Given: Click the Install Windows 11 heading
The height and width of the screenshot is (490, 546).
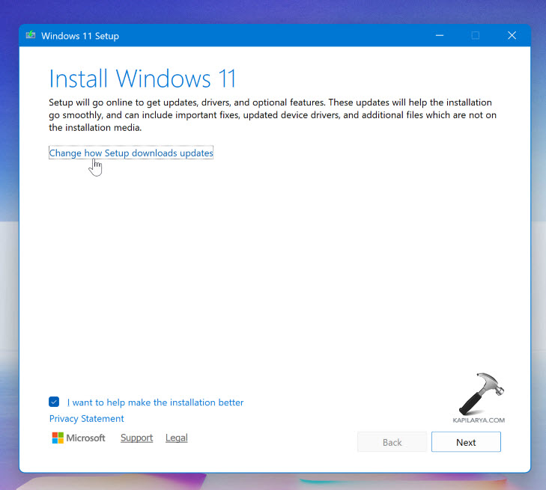Looking at the screenshot, I should (x=143, y=79).
